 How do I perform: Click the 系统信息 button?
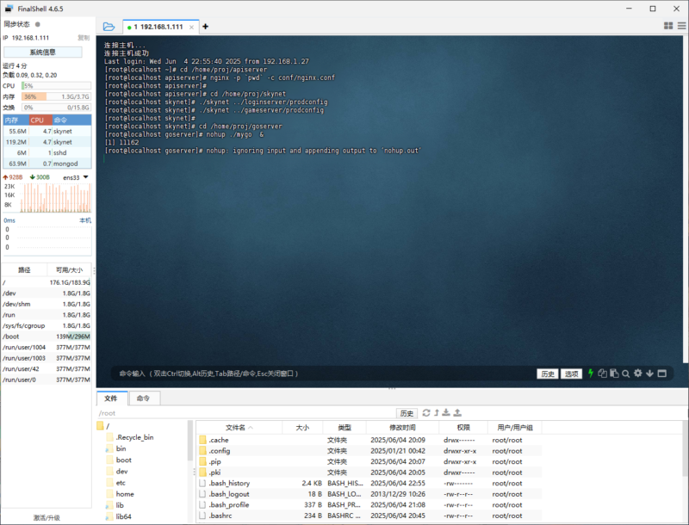click(42, 52)
